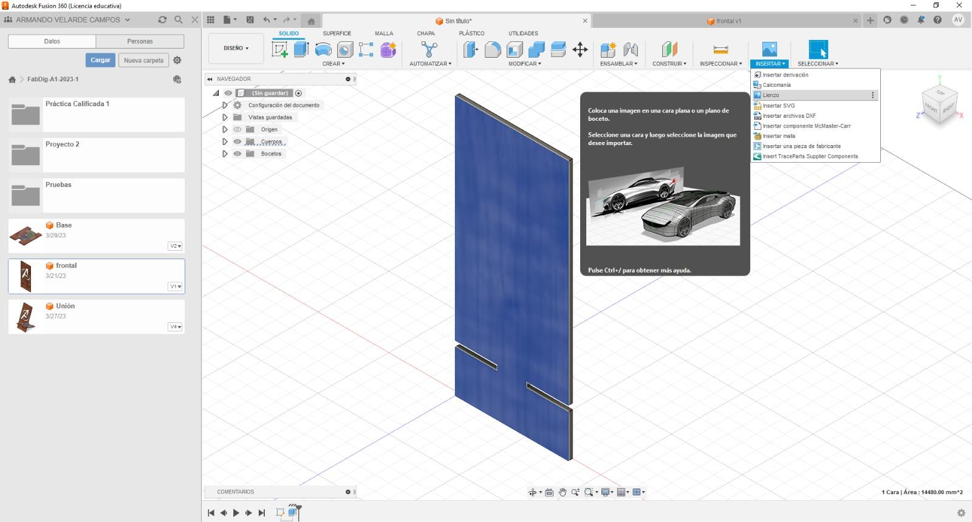Click the Create Sketch tool icon
Viewport: 972px width, 522px height.
(279, 50)
